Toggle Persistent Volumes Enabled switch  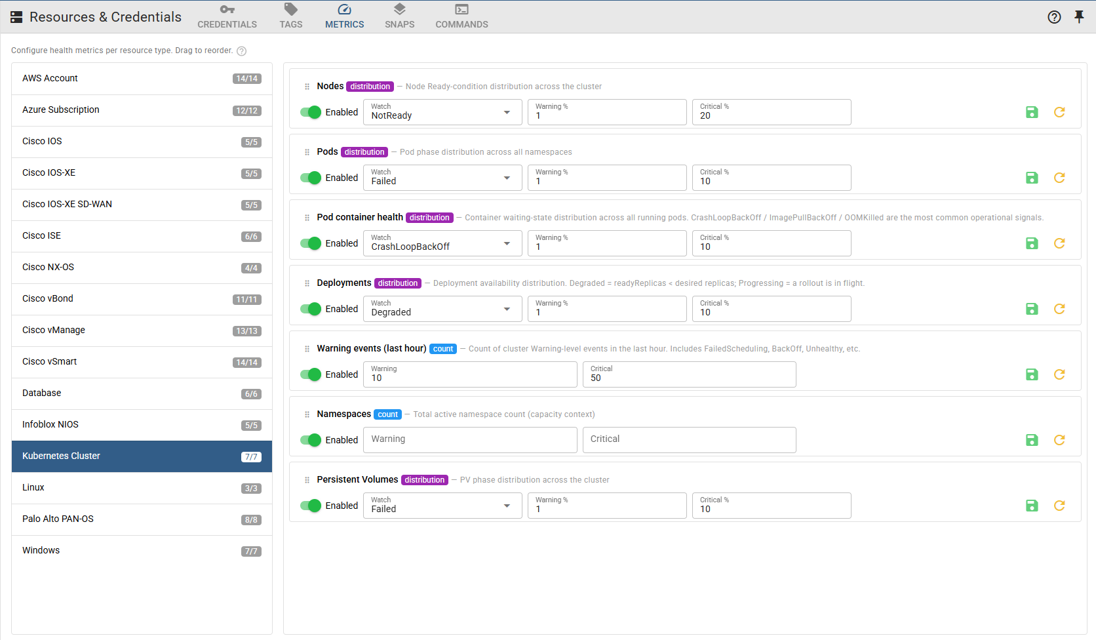311,506
